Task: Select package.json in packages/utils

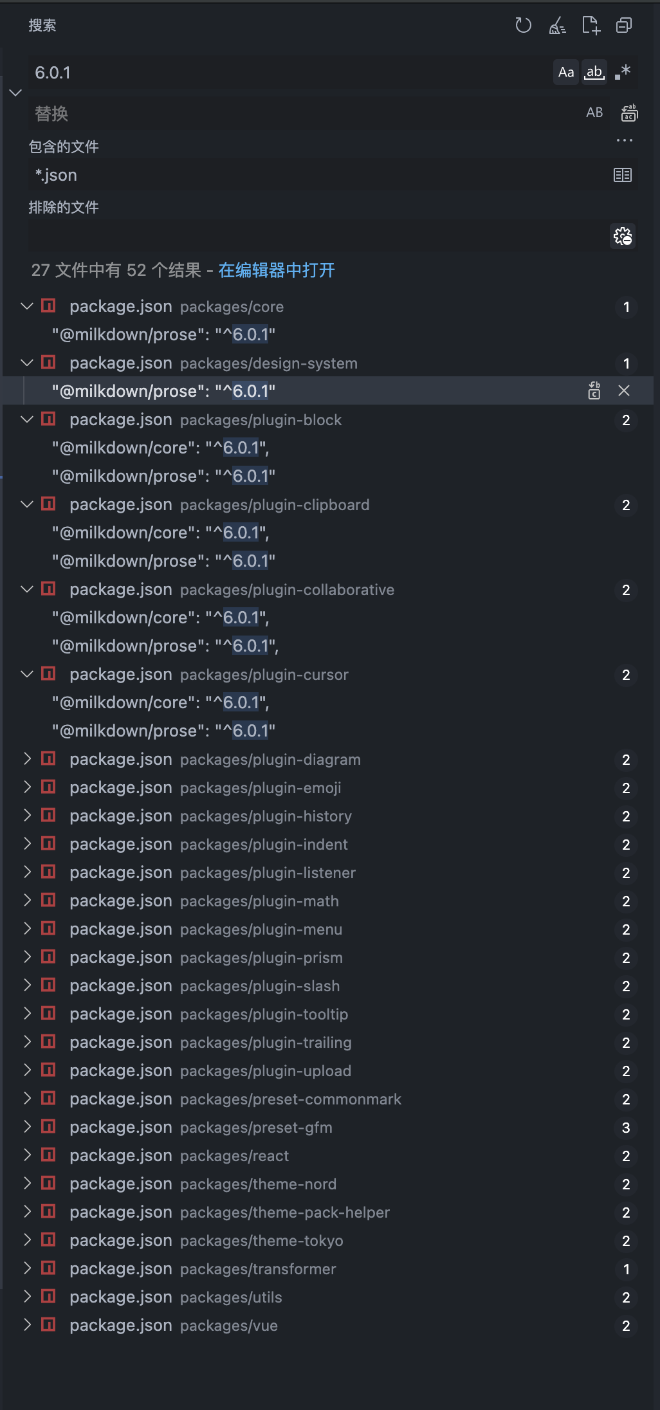Action: (328, 1297)
